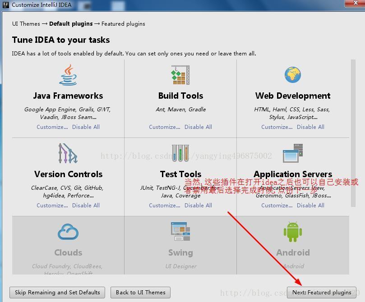365x302 pixels.
Task: Go to the UI Themes breadcrumb step
Action: tap(26, 24)
